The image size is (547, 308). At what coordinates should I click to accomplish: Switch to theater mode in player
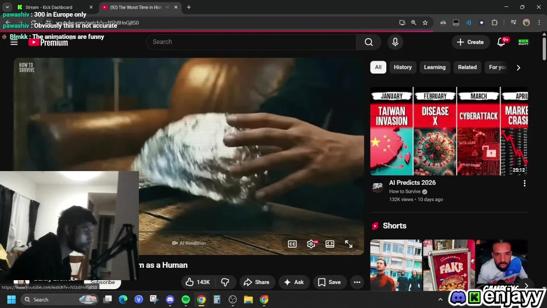click(x=330, y=244)
